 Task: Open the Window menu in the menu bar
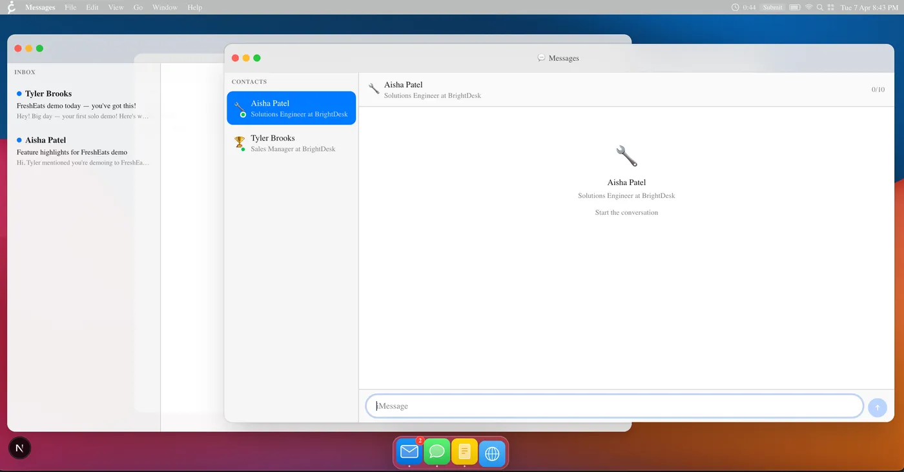tap(165, 7)
